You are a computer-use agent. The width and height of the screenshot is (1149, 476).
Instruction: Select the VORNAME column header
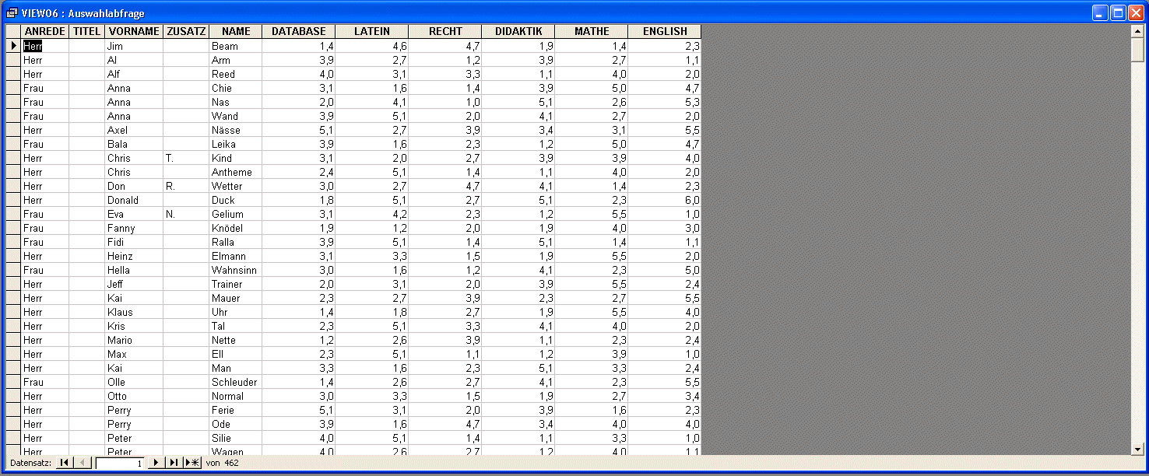coord(134,32)
